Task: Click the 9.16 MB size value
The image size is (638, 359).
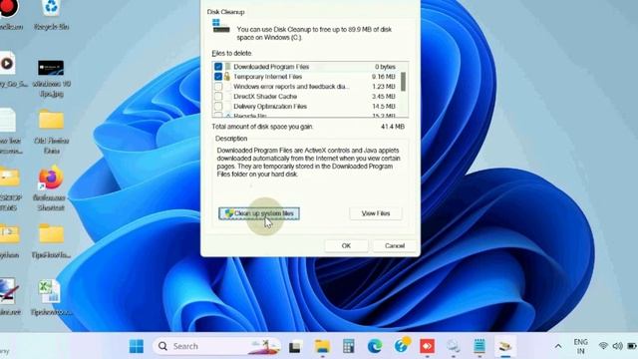Action: tap(383, 77)
